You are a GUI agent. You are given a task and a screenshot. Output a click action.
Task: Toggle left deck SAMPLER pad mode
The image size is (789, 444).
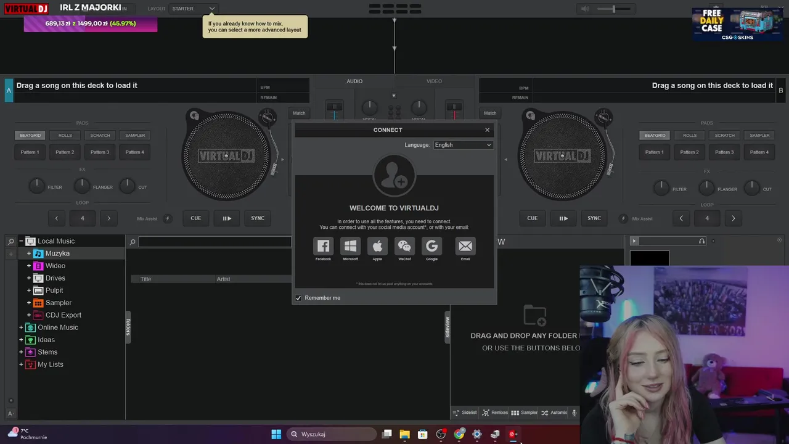click(135, 135)
